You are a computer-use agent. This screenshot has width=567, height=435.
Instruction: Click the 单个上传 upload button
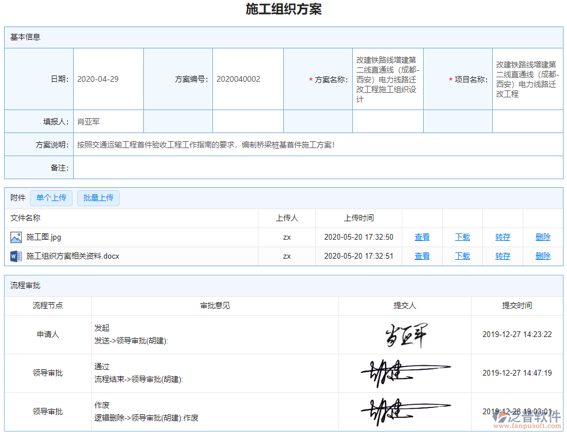click(x=51, y=198)
